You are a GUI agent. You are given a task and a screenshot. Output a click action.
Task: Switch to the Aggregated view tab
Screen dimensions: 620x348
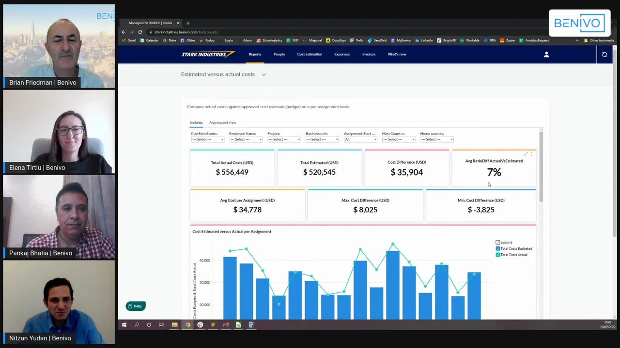click(223, 122)
